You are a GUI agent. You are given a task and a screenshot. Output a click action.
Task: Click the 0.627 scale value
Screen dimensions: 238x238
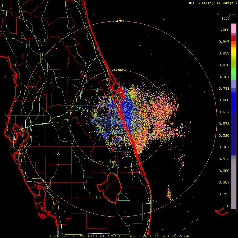[x=224, y=112]
